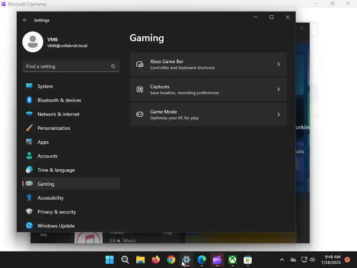Open System settings category
This screenshot has width=357, height=268.
pos(71,86)
